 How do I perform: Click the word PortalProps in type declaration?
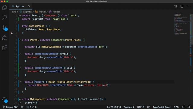[36, 26]
